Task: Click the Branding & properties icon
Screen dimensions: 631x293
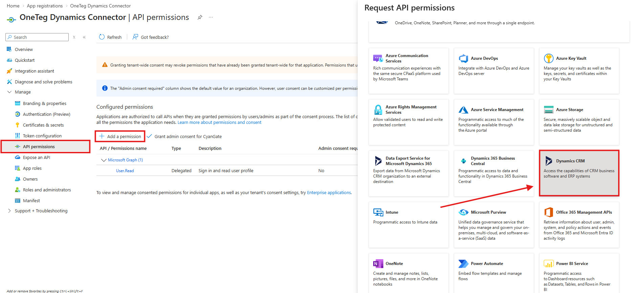Action: click(18, 103)
